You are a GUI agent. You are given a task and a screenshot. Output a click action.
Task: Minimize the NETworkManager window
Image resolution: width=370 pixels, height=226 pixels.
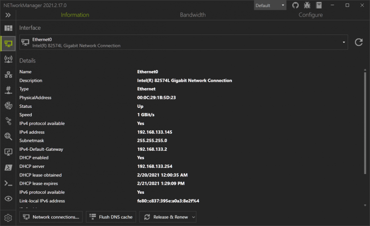coord(332,5)
